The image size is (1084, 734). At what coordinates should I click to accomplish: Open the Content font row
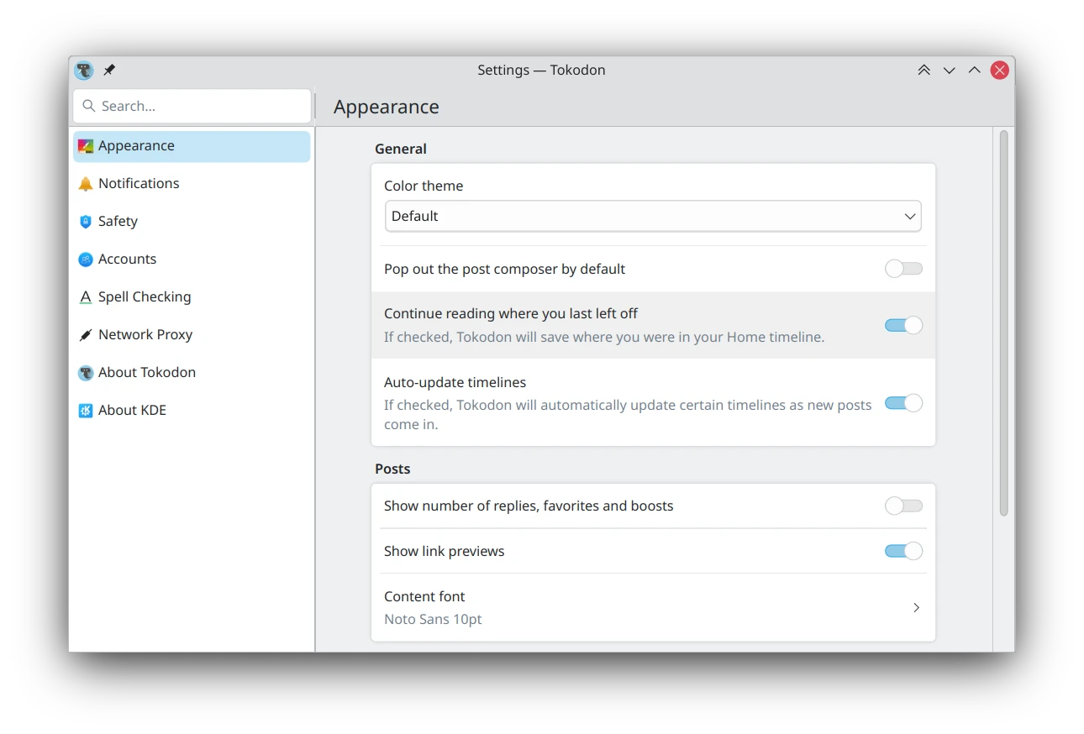(653, 607)
